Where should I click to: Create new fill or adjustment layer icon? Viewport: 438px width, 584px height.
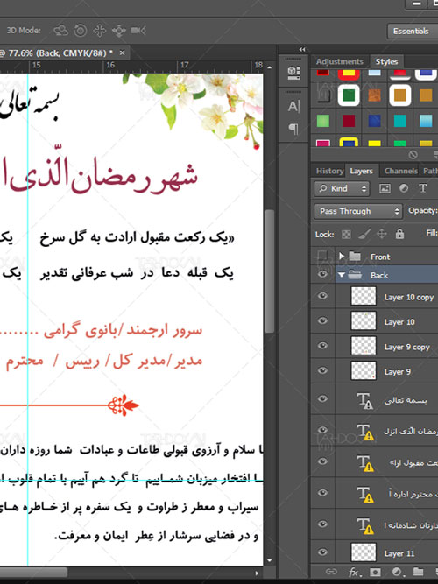[398, 572]
